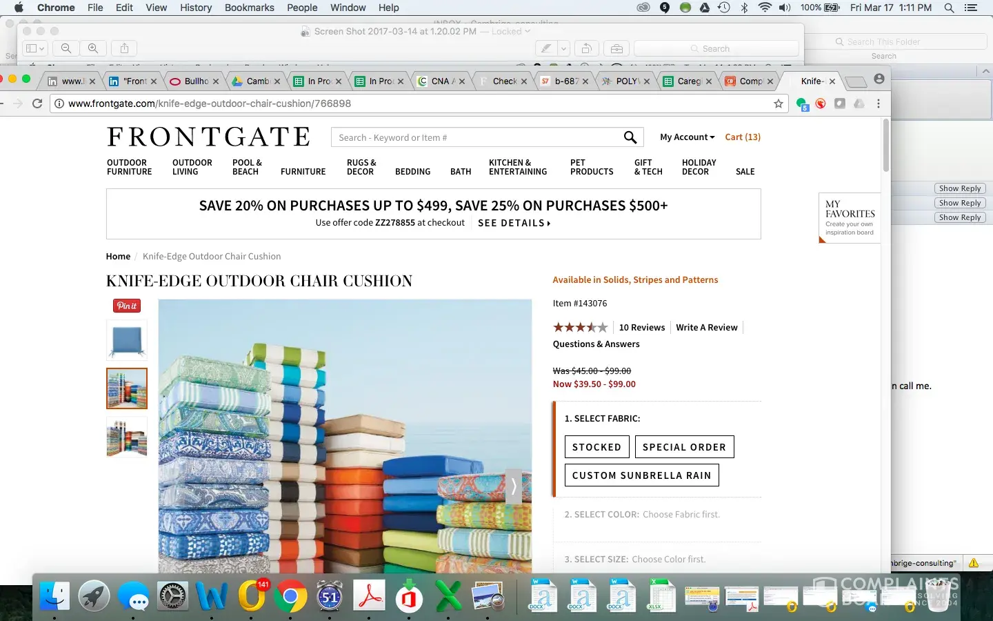Screen dimensions: 993x621
Task: Open Adobe Acrobat from the Dock
Action: (x=370, y=595)
